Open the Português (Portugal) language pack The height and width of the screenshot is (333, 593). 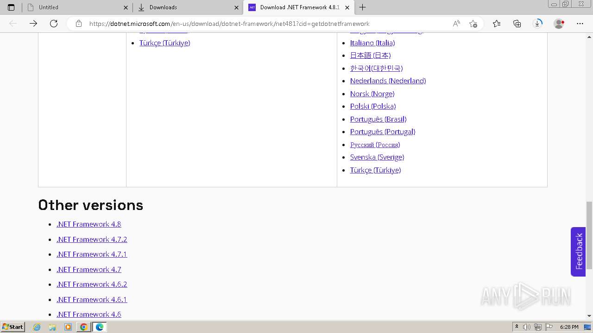382,132
